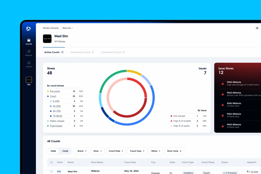
Task: Open the 75-99.9% phase link
Action: 57,116
